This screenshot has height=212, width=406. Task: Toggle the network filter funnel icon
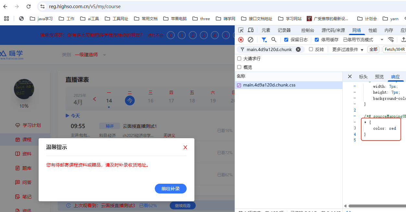(x=264, y=40)
